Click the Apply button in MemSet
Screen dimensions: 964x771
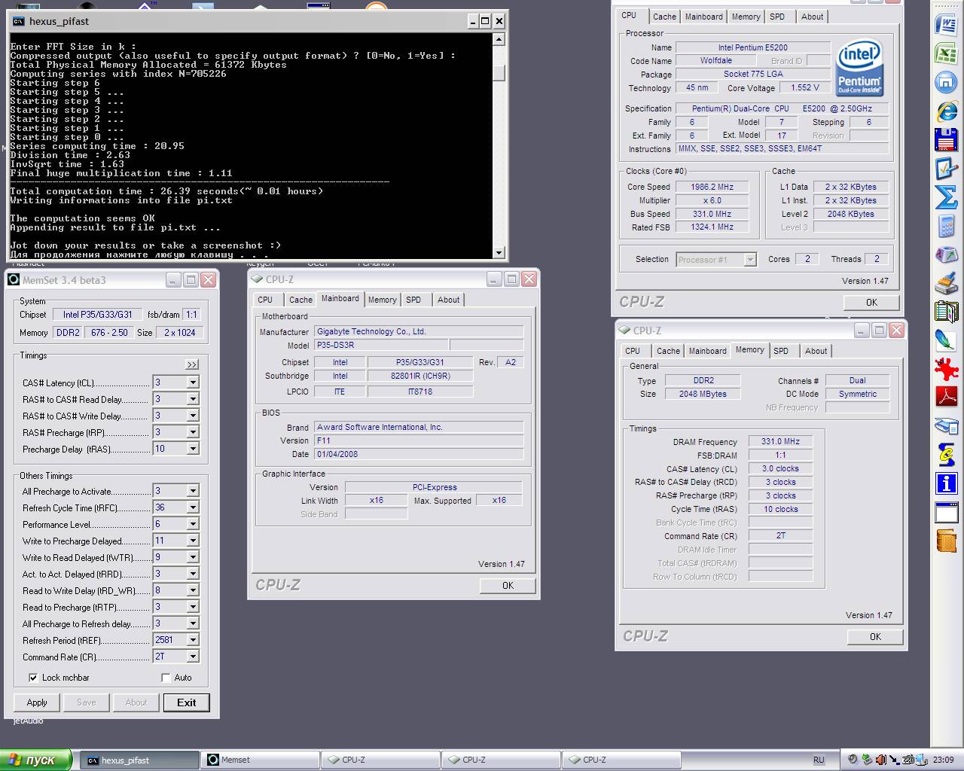coord(37,702)
